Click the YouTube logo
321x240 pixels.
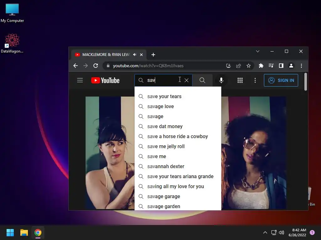tap(105, 80)
